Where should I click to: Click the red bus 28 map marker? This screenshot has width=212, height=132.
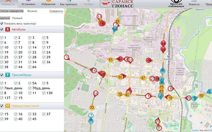click(x=103, y=74)
